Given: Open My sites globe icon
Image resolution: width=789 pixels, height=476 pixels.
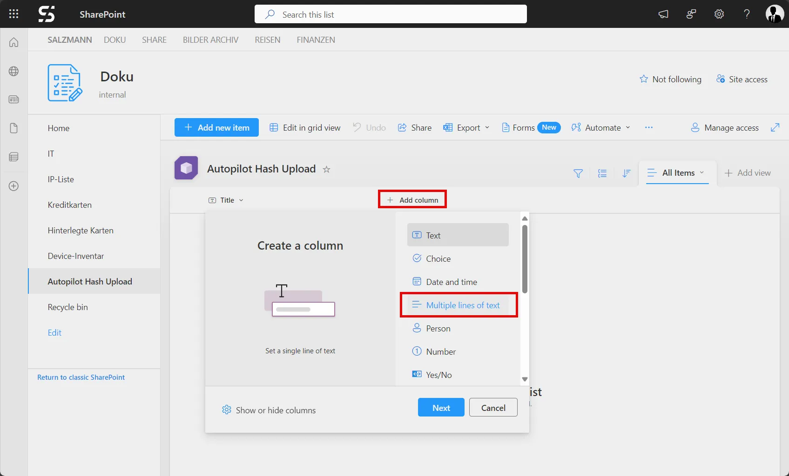Looking at the screenshot, I should 14,71.
